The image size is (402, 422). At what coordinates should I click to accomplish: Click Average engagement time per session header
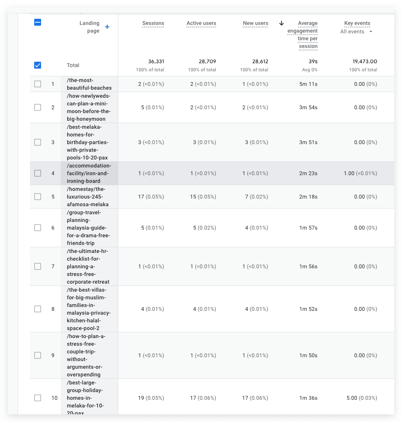(303, 34)
